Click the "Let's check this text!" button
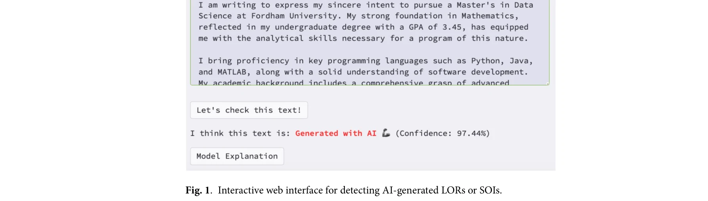708x201 pixels. [249, 110]
